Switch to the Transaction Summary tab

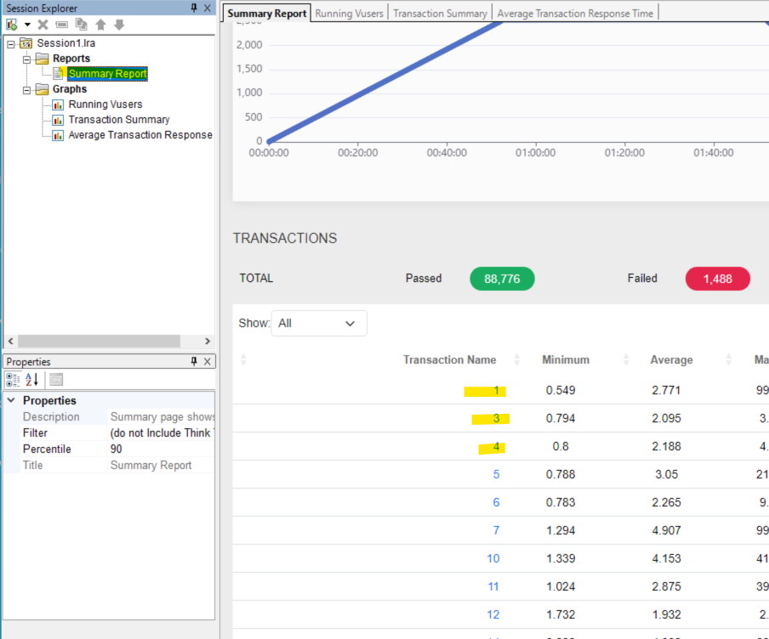click(440, 14)
